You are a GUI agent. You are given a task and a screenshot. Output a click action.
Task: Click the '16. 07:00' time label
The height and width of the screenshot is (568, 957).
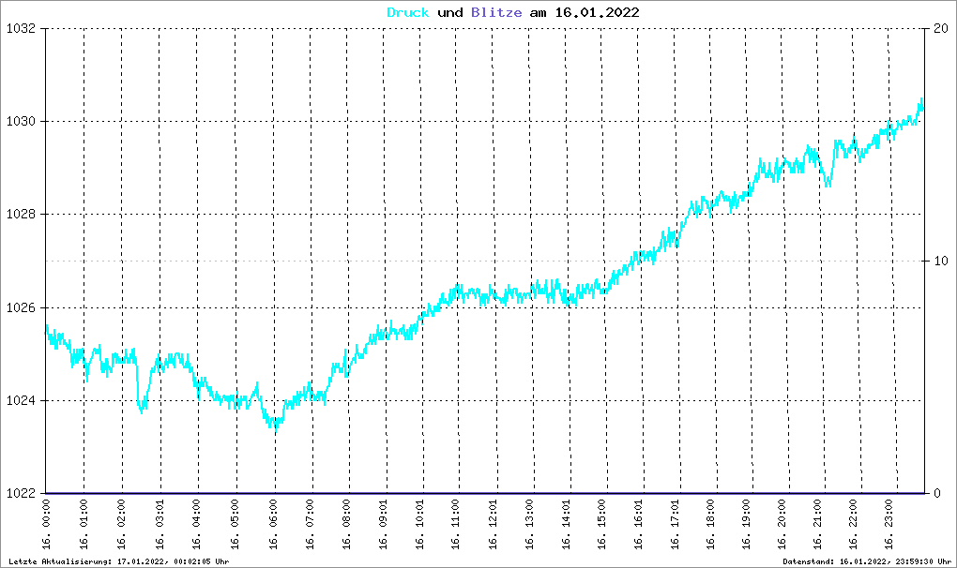[x=311, y=524]
